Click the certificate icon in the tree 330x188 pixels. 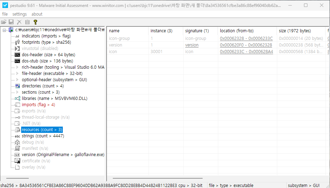tap(17, 161)
